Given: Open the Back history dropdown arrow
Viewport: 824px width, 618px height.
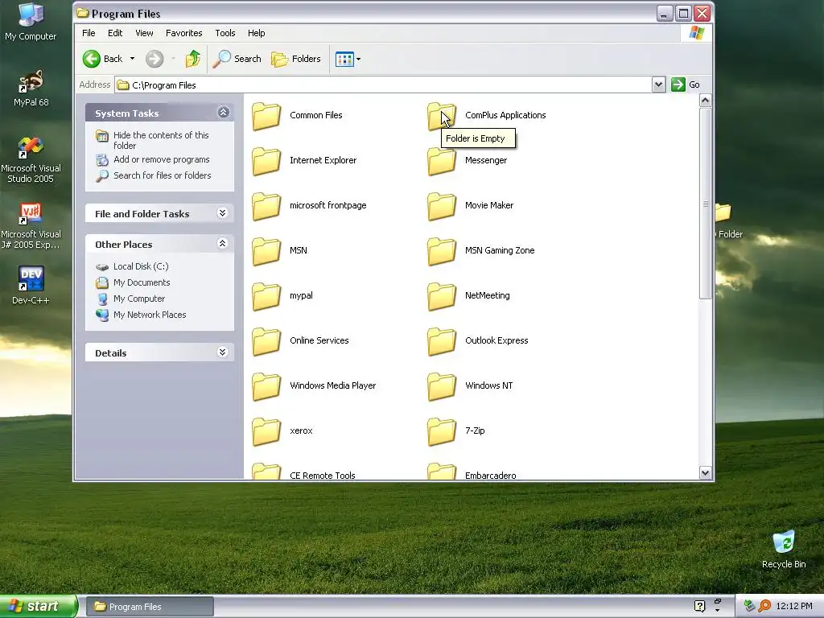Looking at the screenshot, I should click(133, 59).
